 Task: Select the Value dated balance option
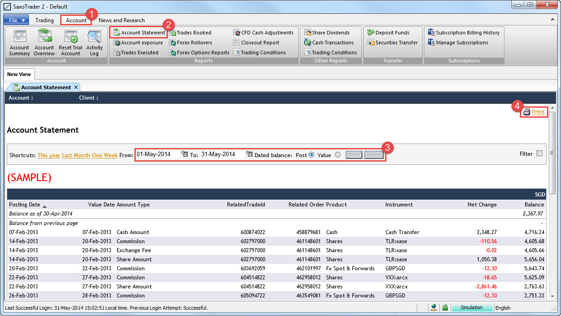click(338, 155)
